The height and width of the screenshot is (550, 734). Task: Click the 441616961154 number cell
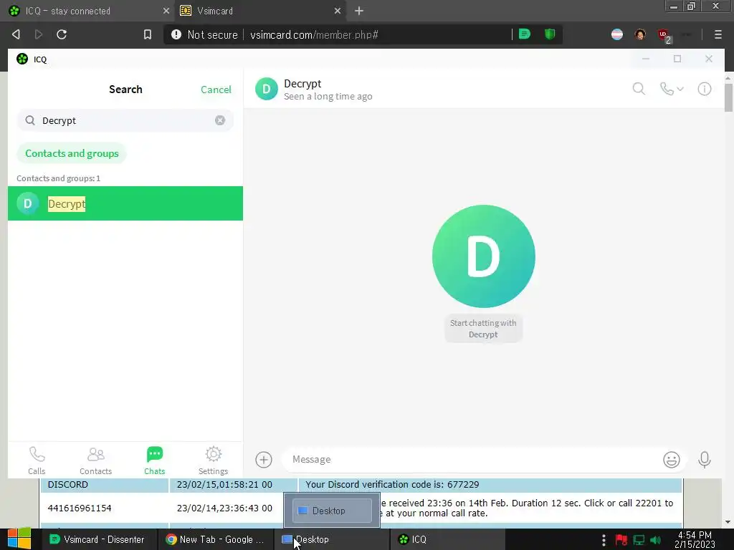pyautogui.click(x=105, y=508)
